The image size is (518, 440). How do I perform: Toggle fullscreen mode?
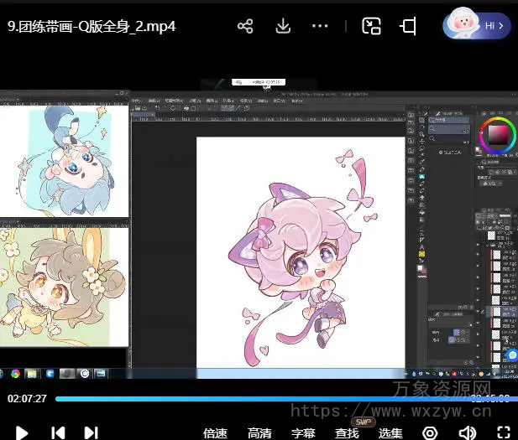pyautogui.click(x=504, y=432)
